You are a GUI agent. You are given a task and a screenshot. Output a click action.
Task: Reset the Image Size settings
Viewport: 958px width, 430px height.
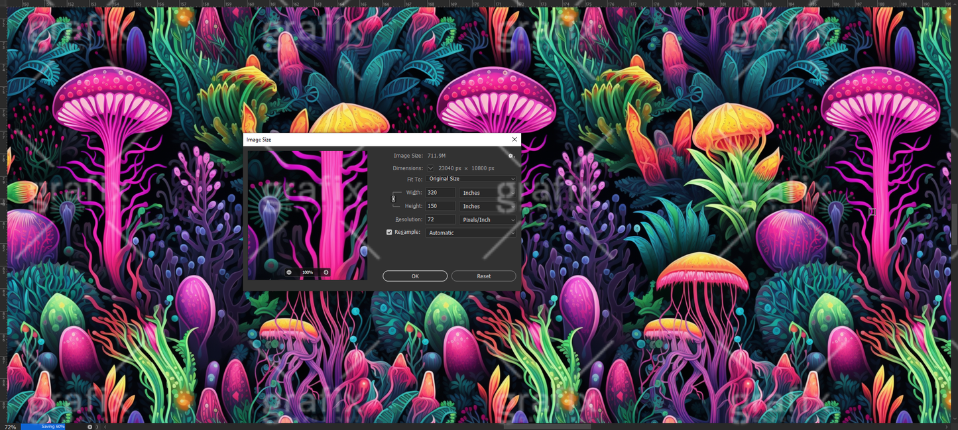click(x=483, y=276)
